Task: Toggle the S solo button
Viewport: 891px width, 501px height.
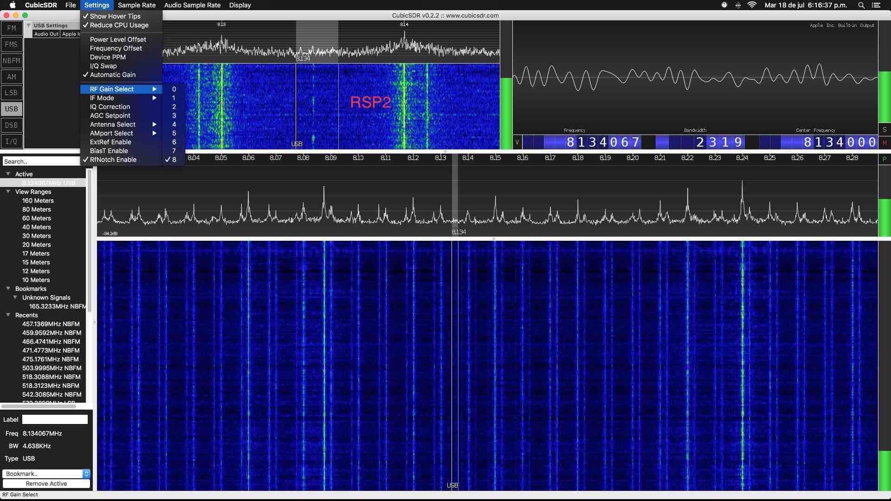Action: click(x=885, y=130)
